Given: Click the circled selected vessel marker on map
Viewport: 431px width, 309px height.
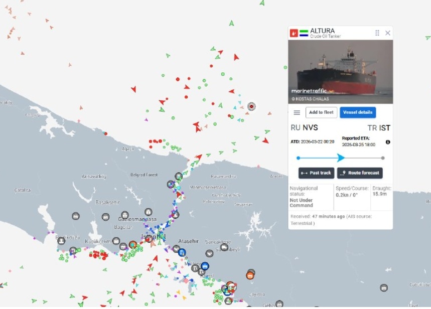Looking at the screenshot, I should [x=251, y=106].
